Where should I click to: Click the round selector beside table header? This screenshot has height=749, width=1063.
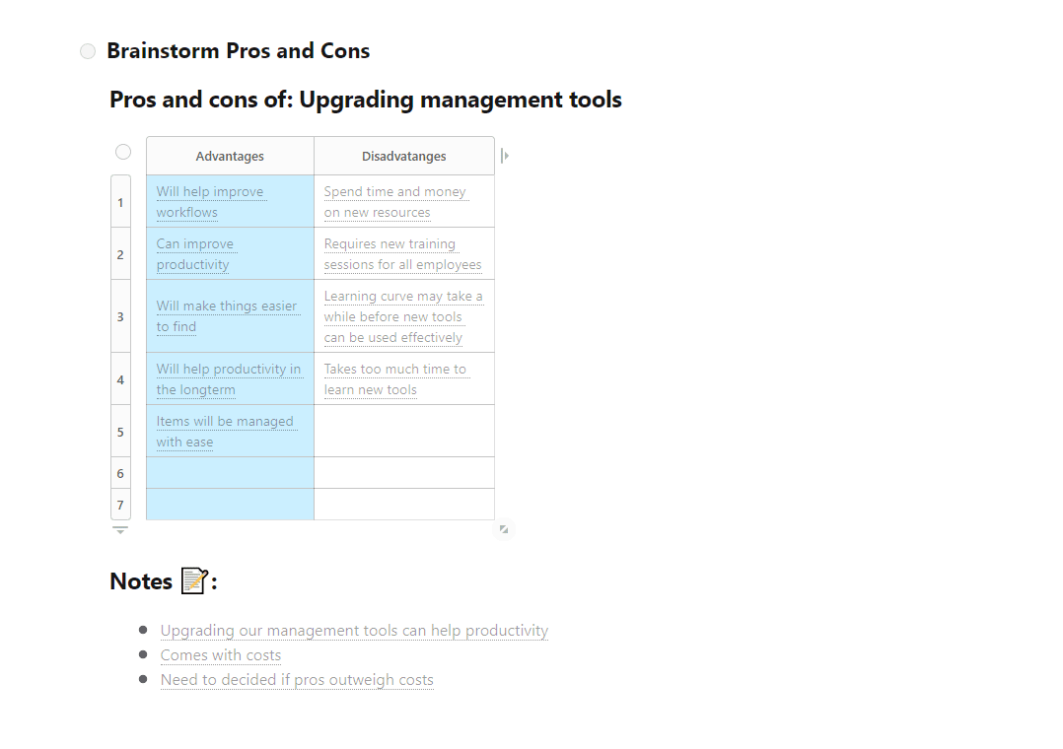(x=122, y=152)
